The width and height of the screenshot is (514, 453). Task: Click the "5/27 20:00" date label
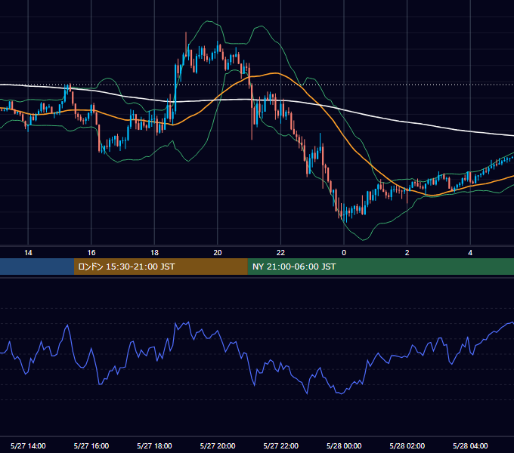[x=218, y=445]
